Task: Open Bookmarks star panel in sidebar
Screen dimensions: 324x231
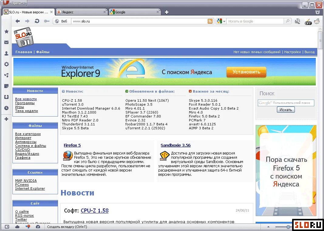Action: [x=6, y=31]
